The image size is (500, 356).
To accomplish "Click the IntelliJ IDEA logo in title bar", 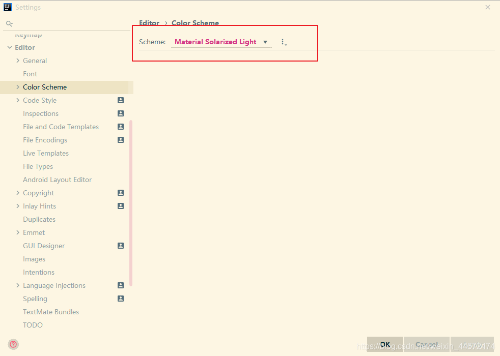I will [8, 7].
